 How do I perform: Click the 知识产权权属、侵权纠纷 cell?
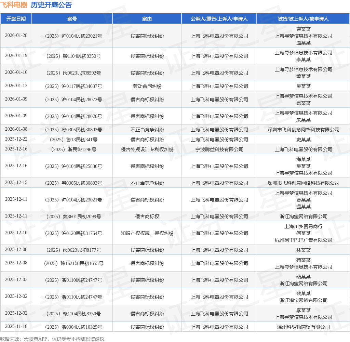(x=147, y=233)
